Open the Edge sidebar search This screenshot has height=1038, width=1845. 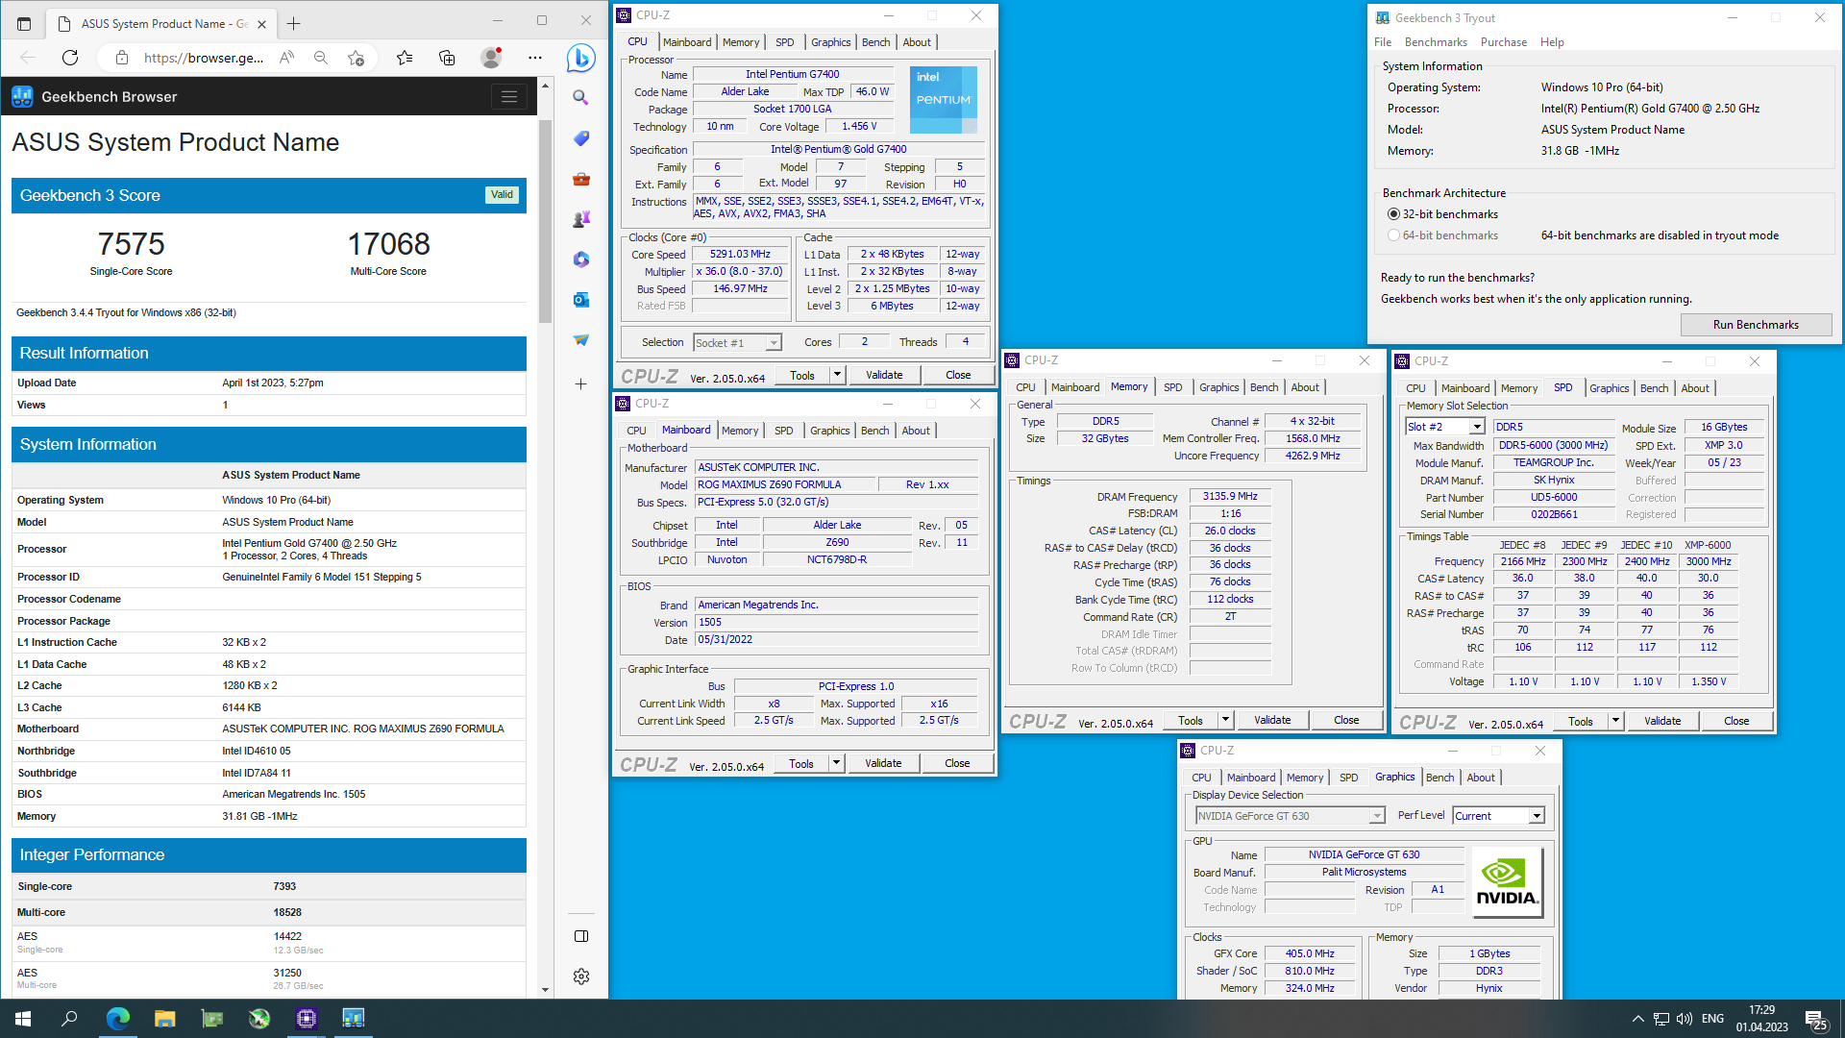(x=580, y=97)
